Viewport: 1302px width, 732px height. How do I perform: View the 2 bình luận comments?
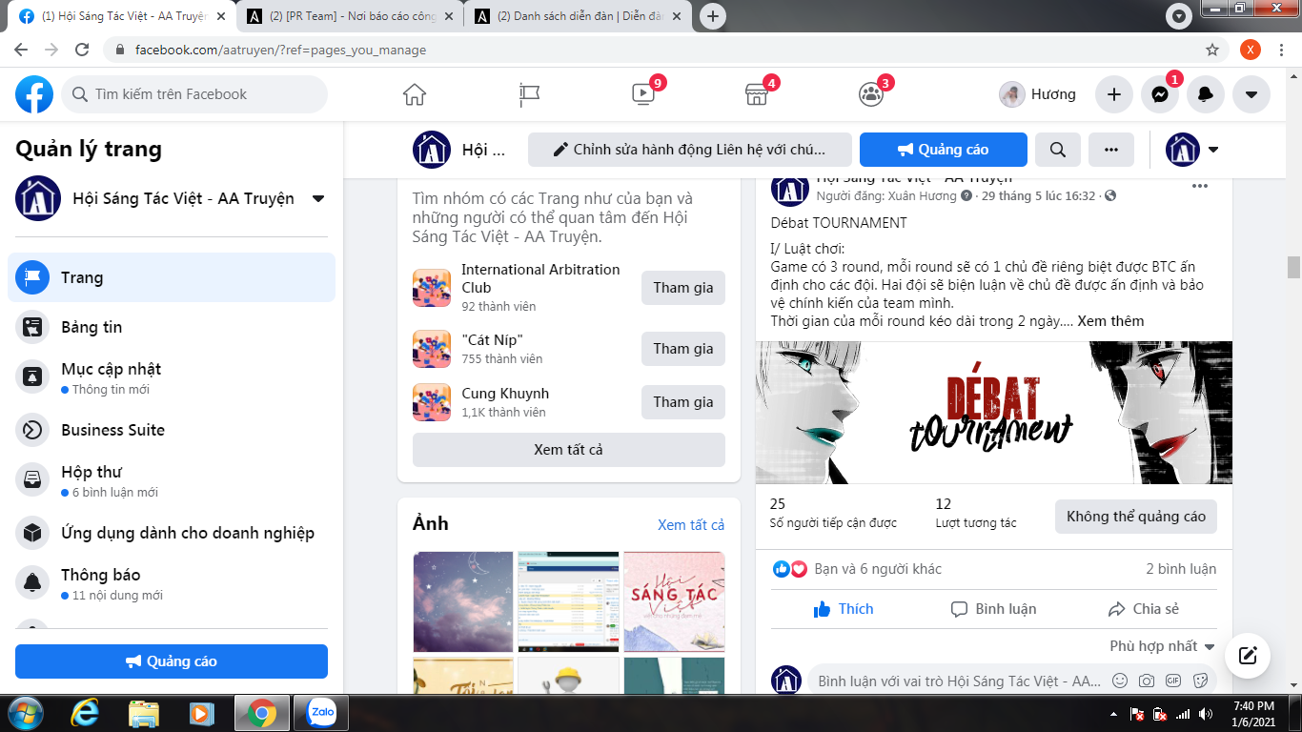[1181, 569]
